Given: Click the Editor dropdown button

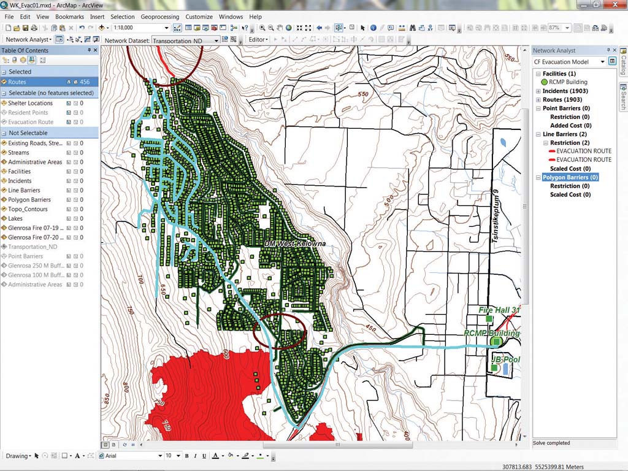Looking at the screenshot, I should click(x=258, y=39).
